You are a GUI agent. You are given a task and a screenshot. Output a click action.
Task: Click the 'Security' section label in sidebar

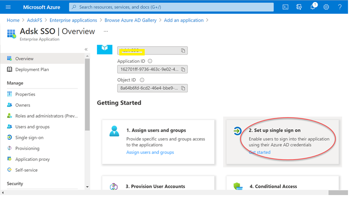tap(15, 184)
